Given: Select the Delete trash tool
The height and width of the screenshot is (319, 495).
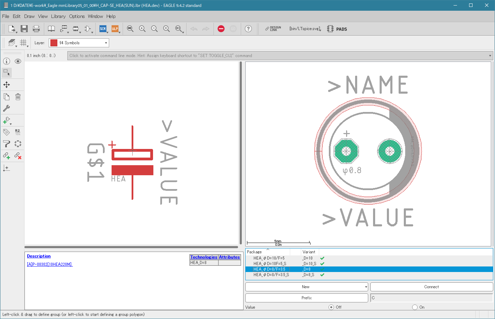Looking at the screenshot, I should [x=18, y=97].
